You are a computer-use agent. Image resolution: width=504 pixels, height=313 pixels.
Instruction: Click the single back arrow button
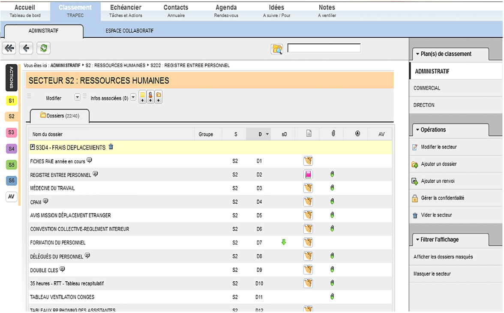[26, 48]
